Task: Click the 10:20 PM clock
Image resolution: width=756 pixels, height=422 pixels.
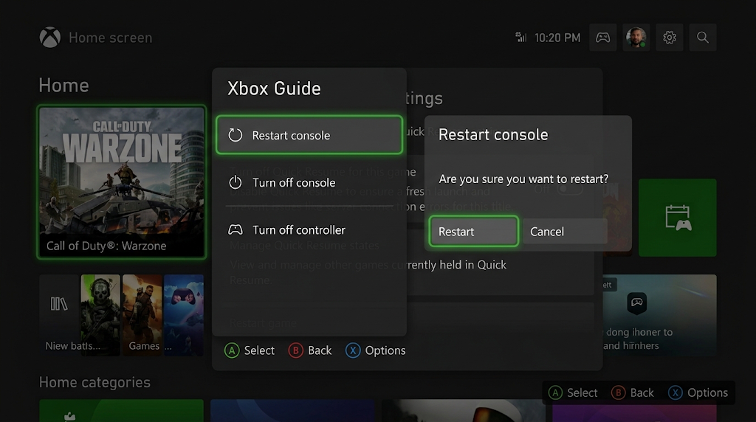Action: point(557,38)
